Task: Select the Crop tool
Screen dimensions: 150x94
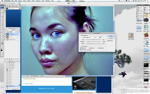Action: 2,17
